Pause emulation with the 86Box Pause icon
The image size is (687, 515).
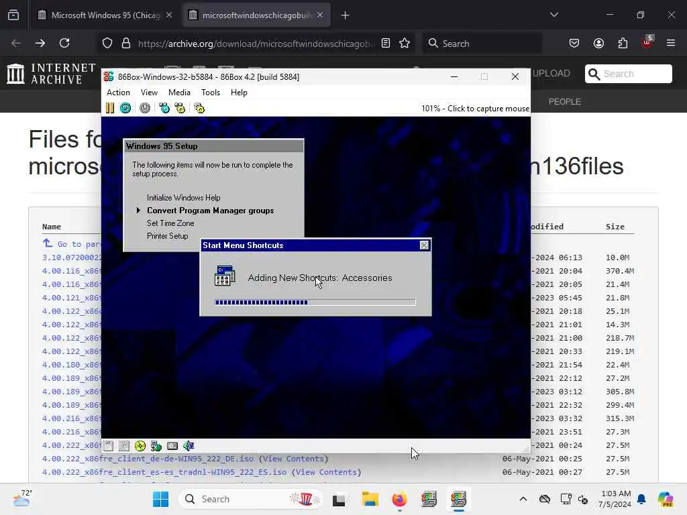110,108
